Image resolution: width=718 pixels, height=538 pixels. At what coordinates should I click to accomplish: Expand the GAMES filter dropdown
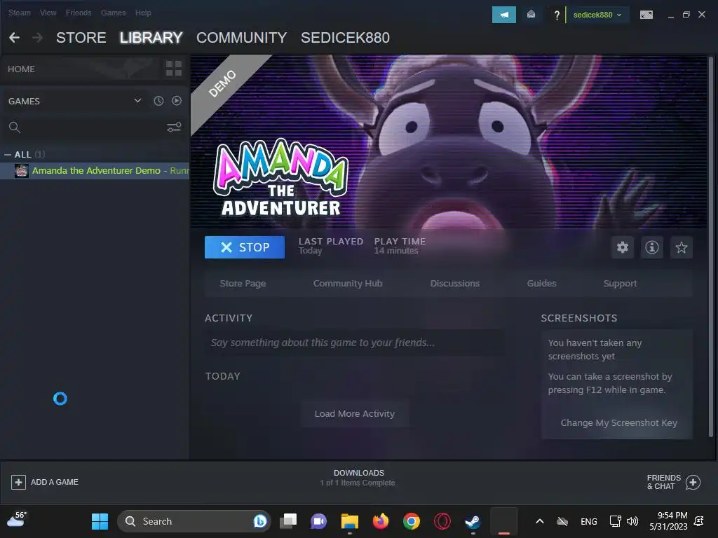(x=137, y=101)
